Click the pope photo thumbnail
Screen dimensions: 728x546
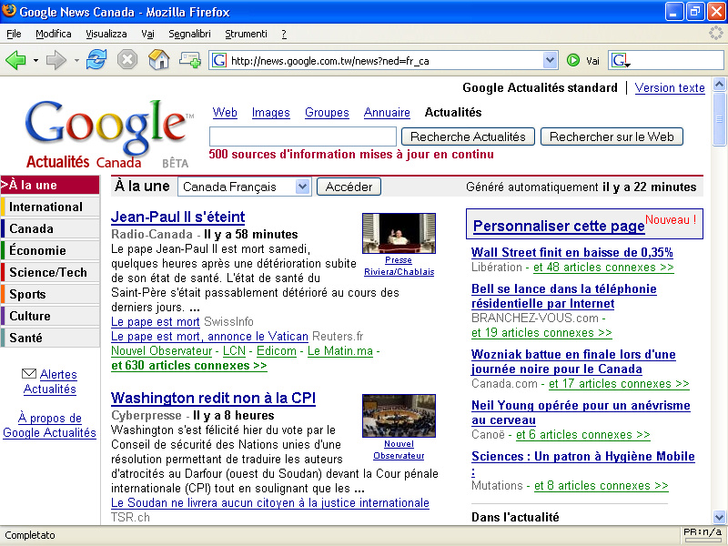coord(399,233)
